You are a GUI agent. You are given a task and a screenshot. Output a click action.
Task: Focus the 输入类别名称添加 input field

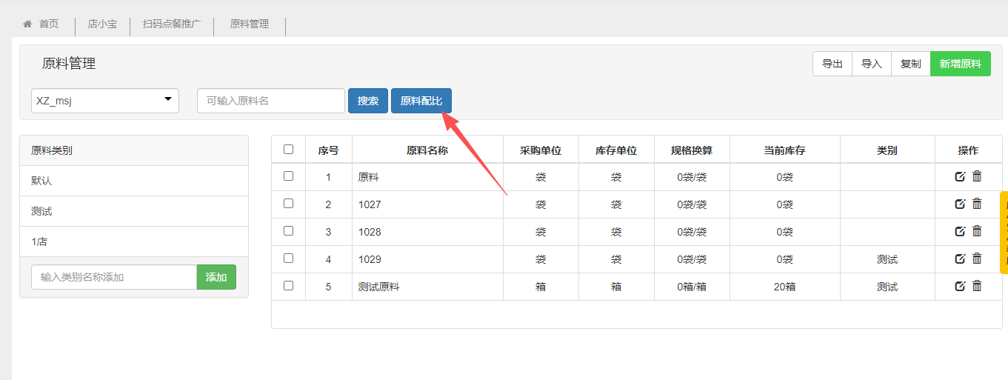[x=114, y=277]
